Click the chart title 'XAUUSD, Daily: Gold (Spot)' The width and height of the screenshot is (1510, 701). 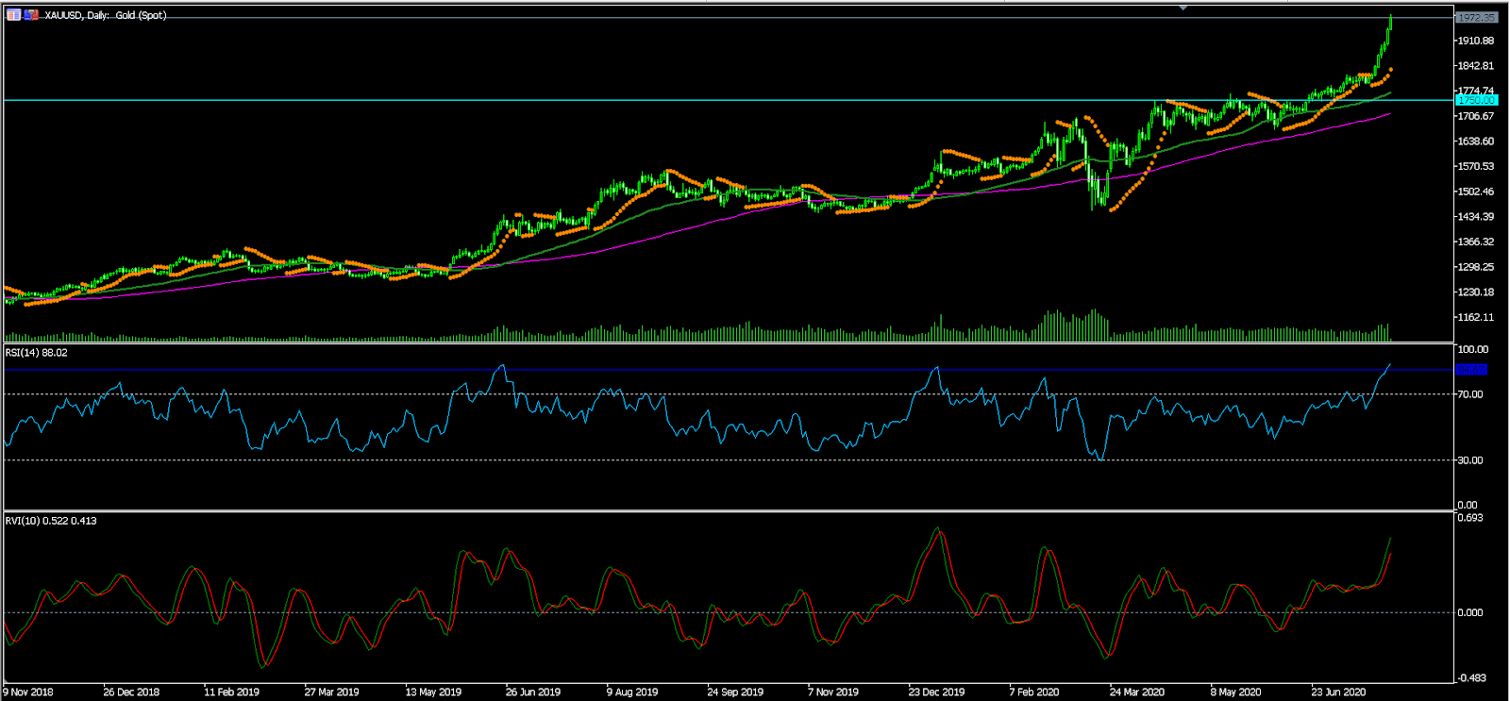(x=106, y=15)
